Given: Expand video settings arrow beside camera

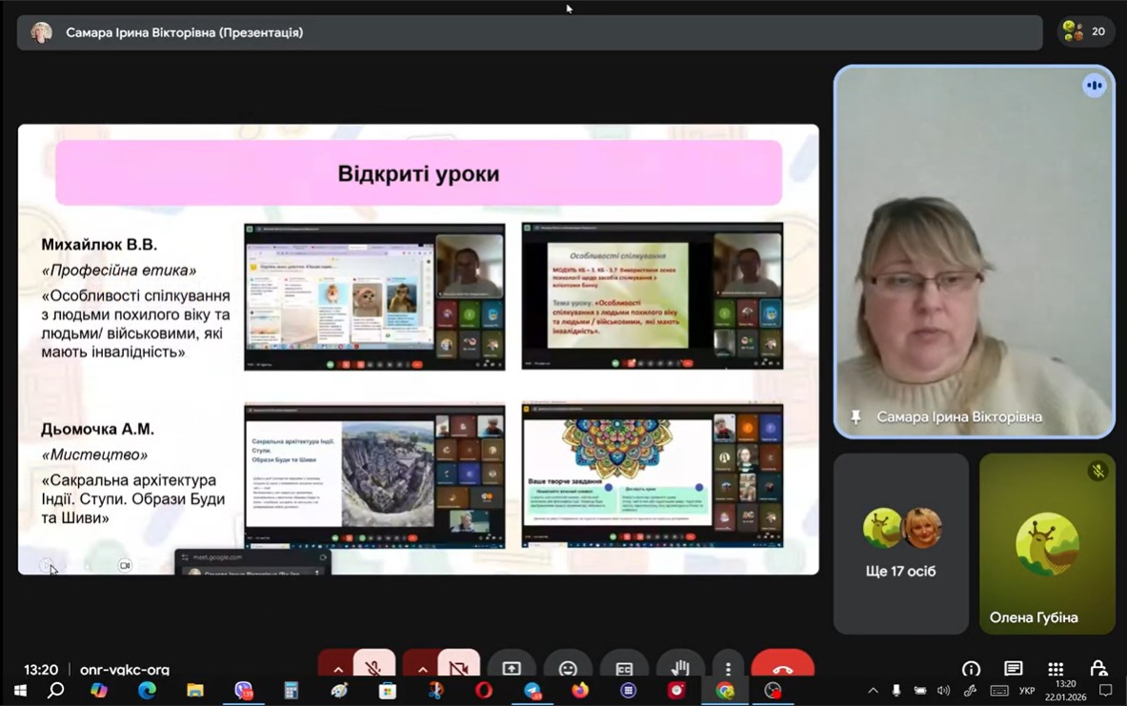Looking at the screenshot, I should (421, 667).
